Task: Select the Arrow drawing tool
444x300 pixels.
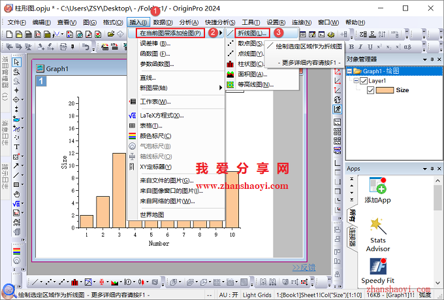Action: pyautogui.click(x=16, y=165)
